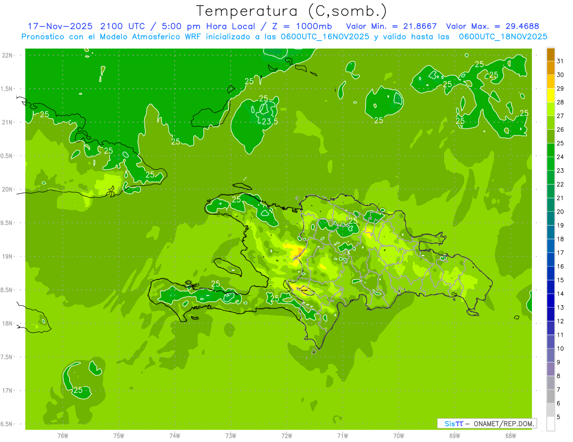Click the 31 value on the color legend
This screenshot has width=573, height=442.
(561, 61)
